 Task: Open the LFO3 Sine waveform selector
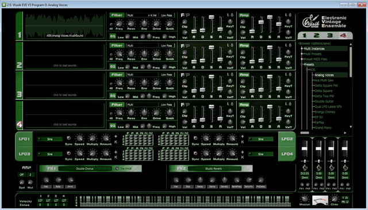(x=50, y=154)
